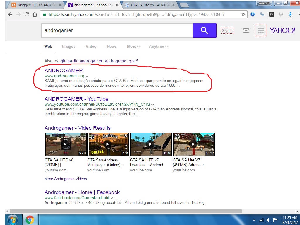300x225 pixels.
Task: Click the scrollbar right arrow
Action: tap(298, 212)
